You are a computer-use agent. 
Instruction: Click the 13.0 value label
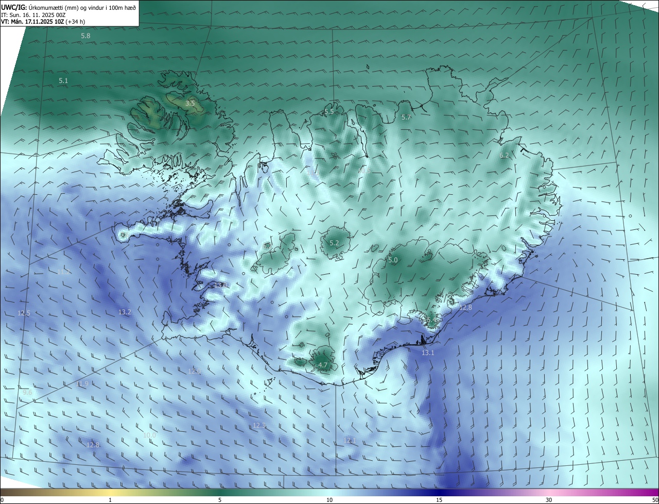coord(220,285)
